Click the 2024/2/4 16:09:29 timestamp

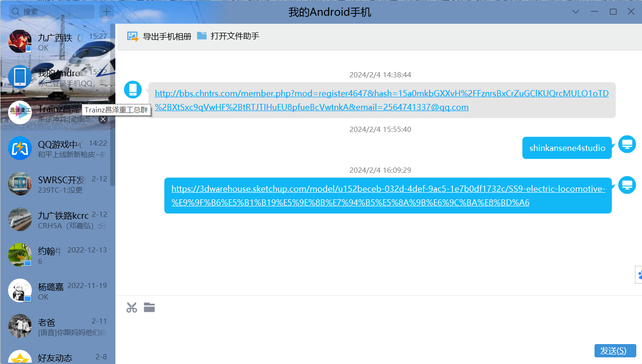380,170
